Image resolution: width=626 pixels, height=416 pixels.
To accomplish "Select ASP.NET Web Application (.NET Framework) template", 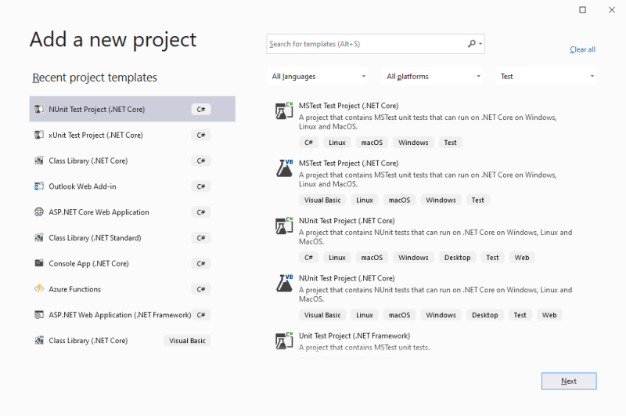I will click(132, 315).
